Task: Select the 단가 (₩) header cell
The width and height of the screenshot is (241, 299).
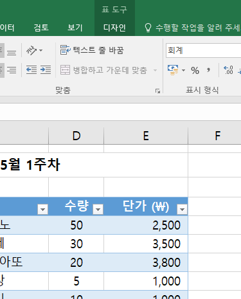Action: pyautogui.click(x=146, y=206)
